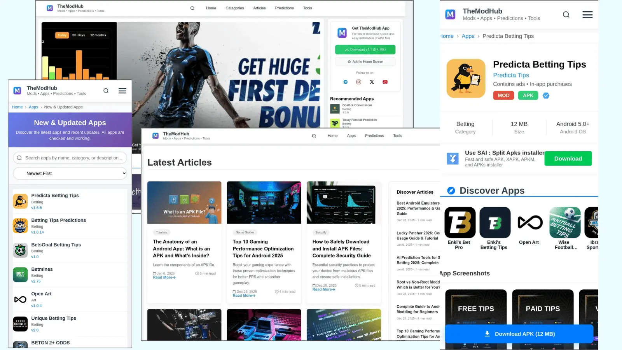The height and width of the screenshot is (350, 622).
Task: Open Best Android Emulators 2025 sidebar article
Action: (418, 208)
